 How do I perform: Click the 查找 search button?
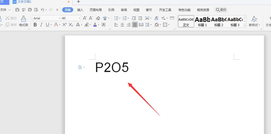pyautogui.click(x=221, y=10)
